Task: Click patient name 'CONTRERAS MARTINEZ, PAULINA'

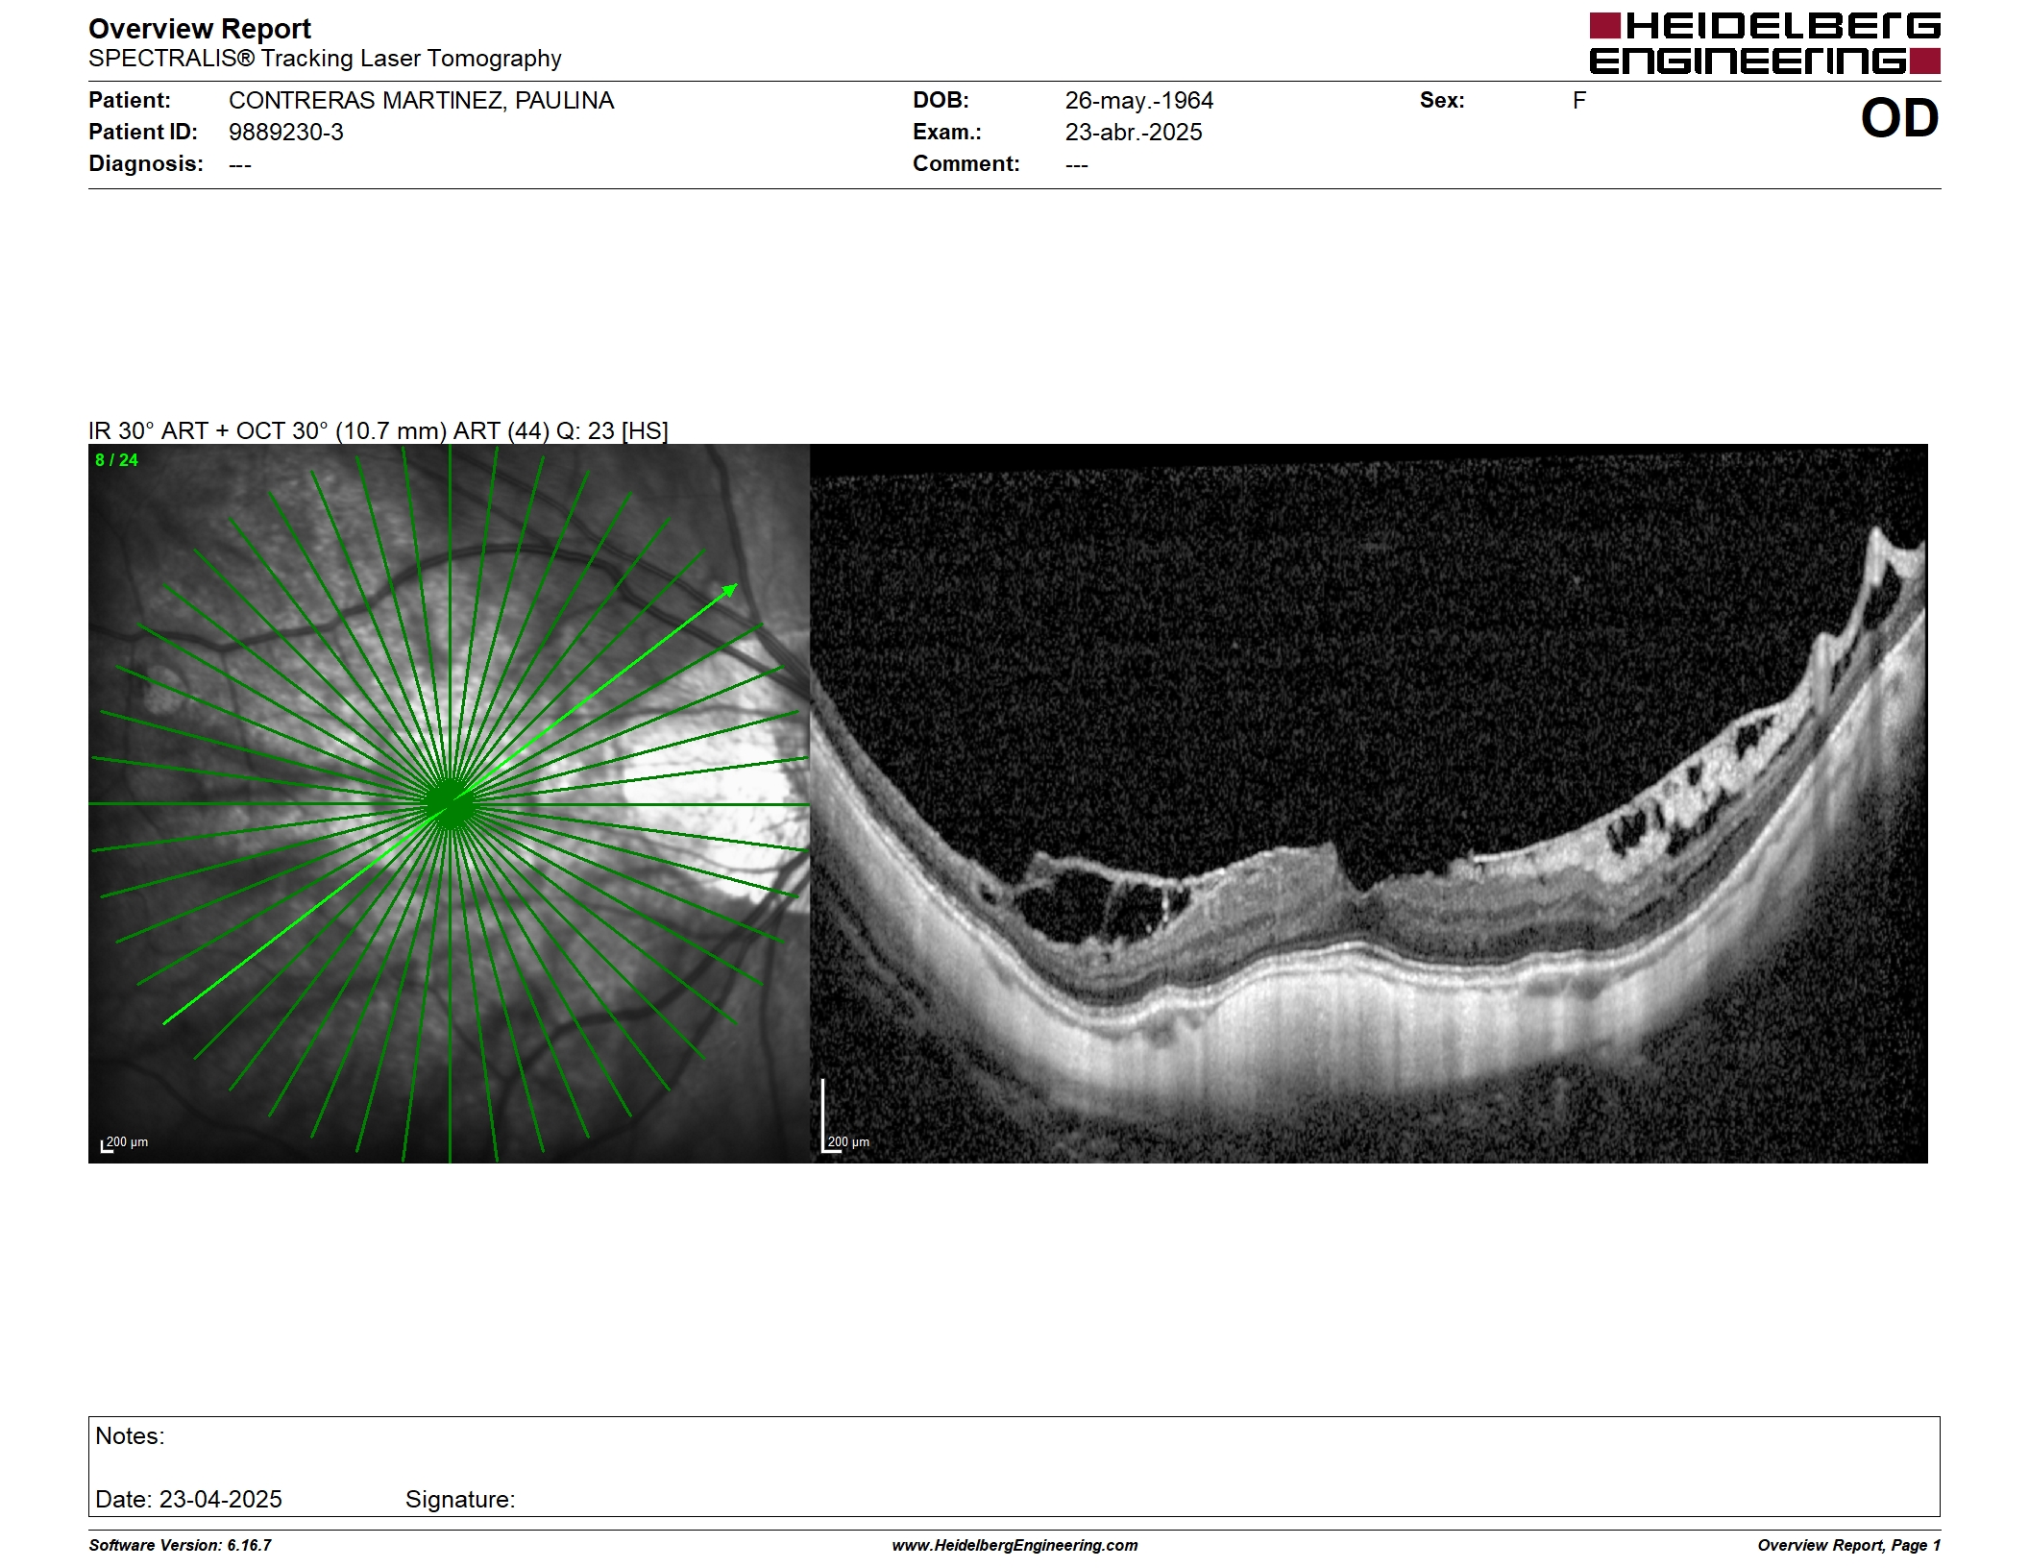Action: [421, 101]
